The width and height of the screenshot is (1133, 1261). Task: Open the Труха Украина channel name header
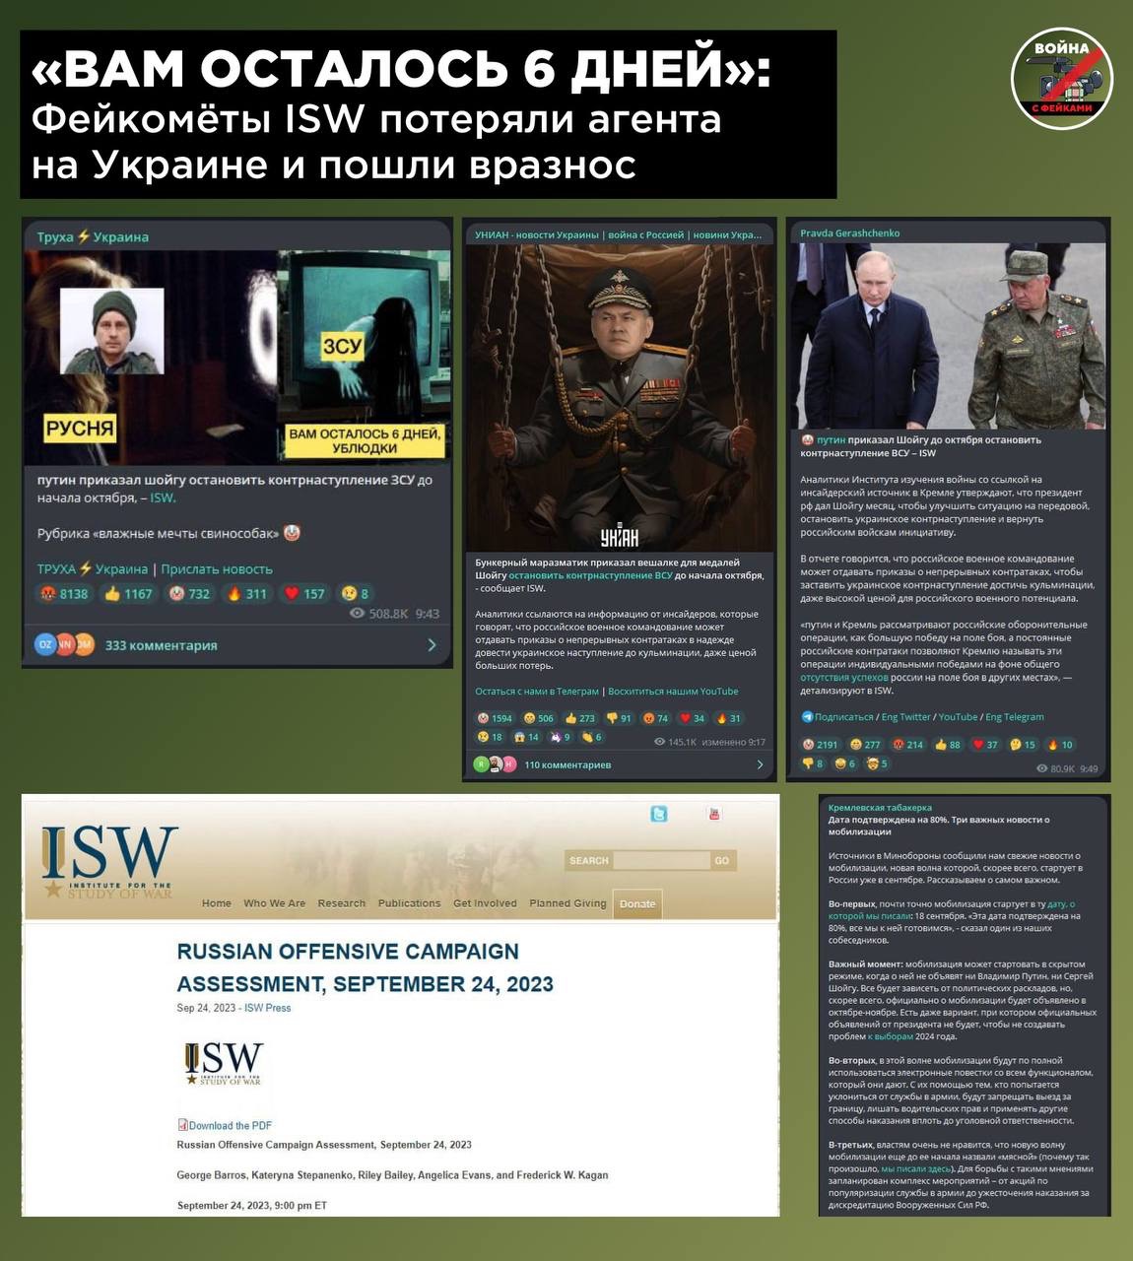93,237
